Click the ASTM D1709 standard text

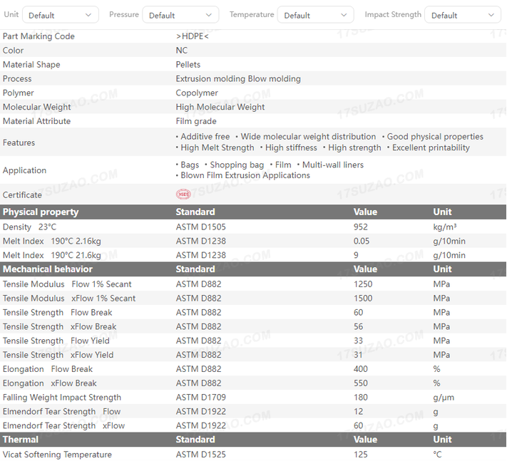(x=200, y=398)
